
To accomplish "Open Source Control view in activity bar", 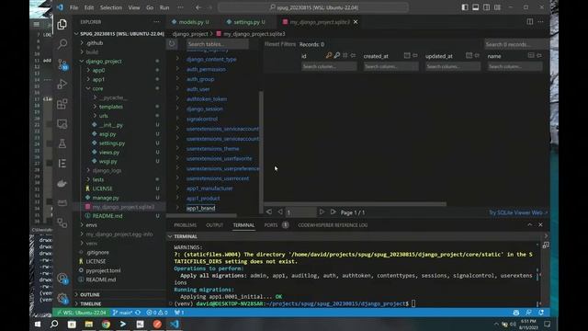I will pyautogui.click(x=62, y=64).
